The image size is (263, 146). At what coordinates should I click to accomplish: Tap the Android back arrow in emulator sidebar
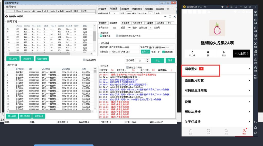tap(256, 122)
